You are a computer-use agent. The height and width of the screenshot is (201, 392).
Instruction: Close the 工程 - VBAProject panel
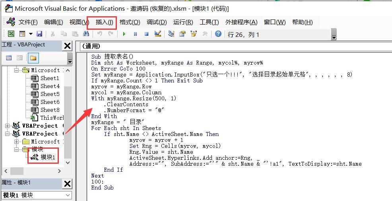click(x=67, y=46)
